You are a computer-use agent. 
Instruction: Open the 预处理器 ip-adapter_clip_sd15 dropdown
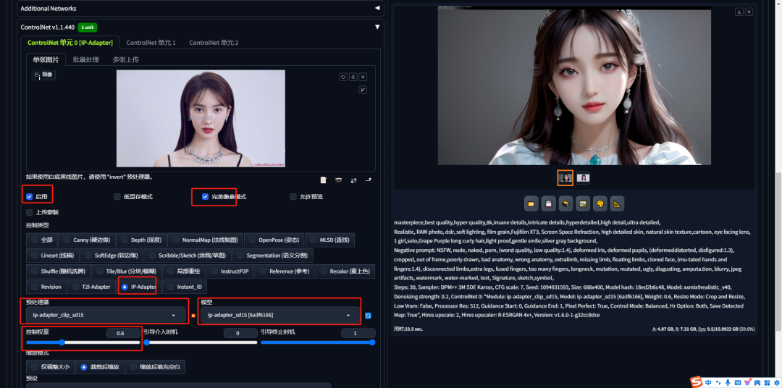coord(104,315)
